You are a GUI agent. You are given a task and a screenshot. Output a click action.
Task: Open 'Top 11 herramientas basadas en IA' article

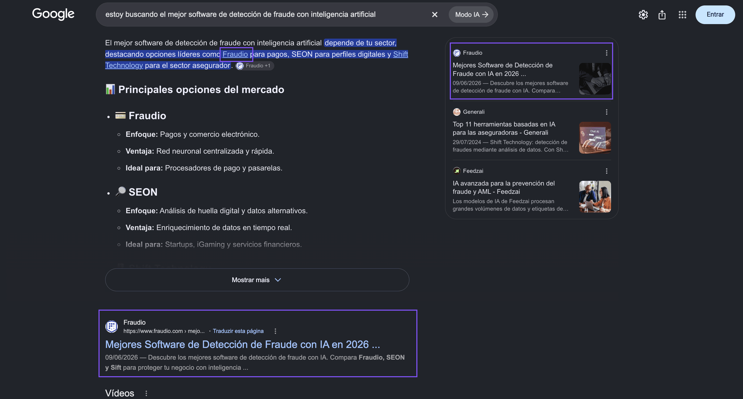[x=504, y=128]
